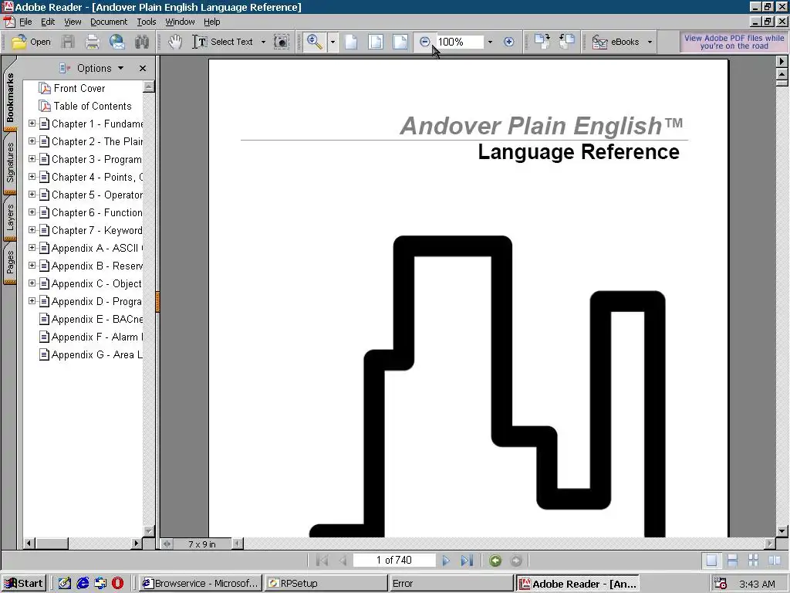
Task: Go to the previous page arrow
Action: point(343,561)
